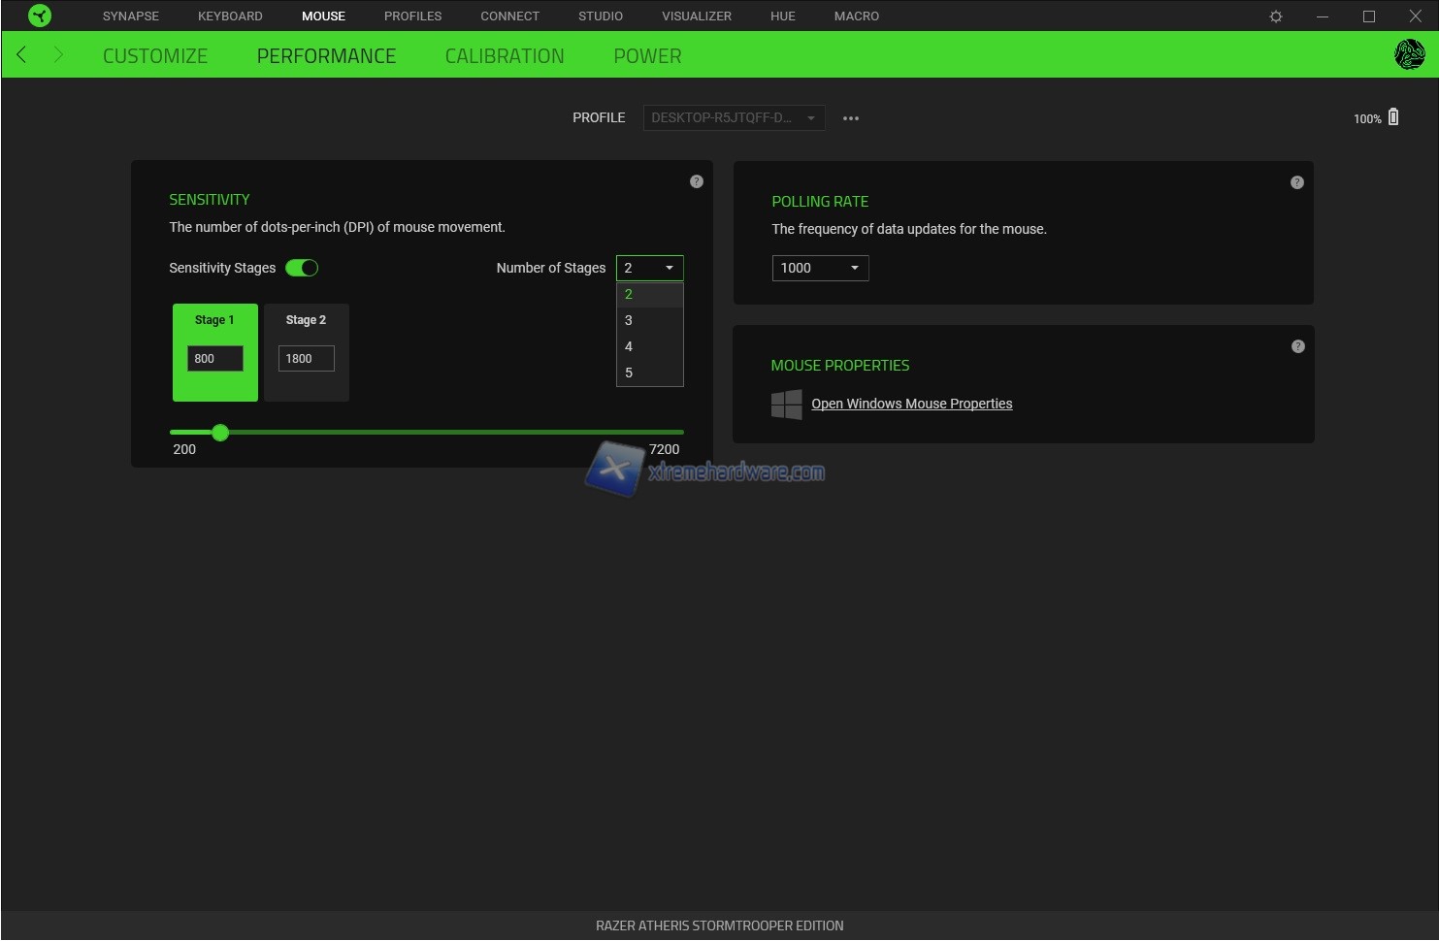Select 4 in Number of Stages list
This screenshot has width=1439, height=941.
[x=629, y=346]
